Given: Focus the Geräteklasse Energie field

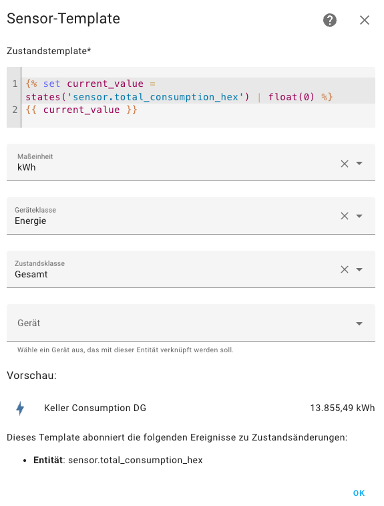Looking at the screenshot, I should coord(191,216).
